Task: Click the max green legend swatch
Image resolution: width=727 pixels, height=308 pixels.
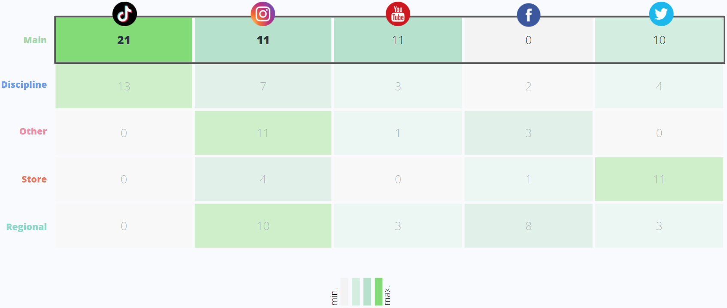Action: tap(378, 291)
